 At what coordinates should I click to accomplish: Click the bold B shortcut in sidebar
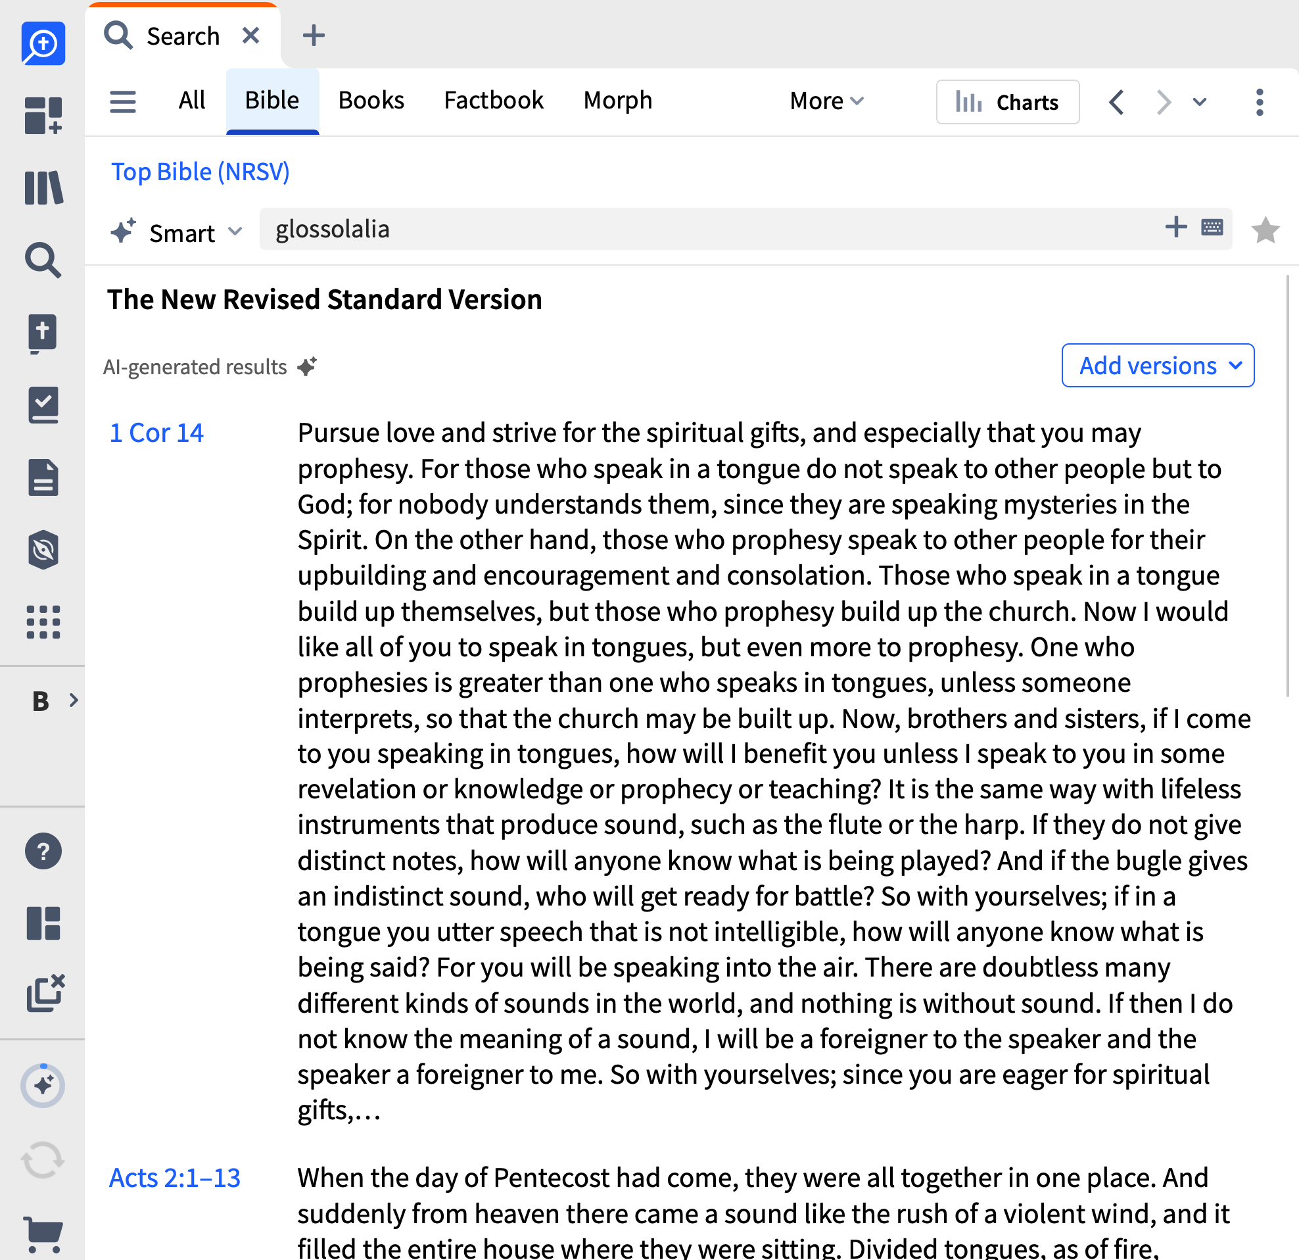coord(40,701)
